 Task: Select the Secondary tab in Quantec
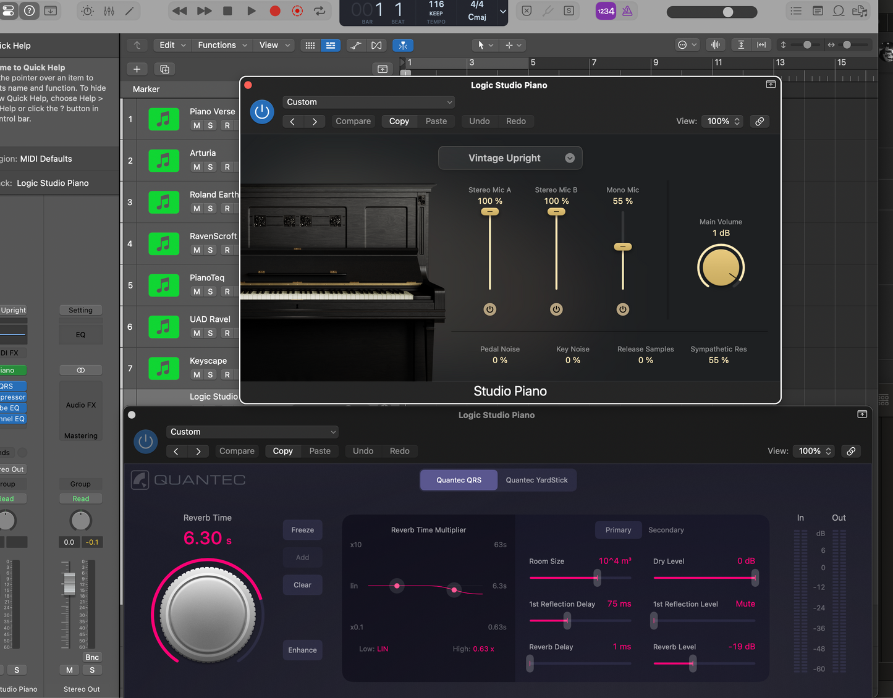click(x=666, y=530)
